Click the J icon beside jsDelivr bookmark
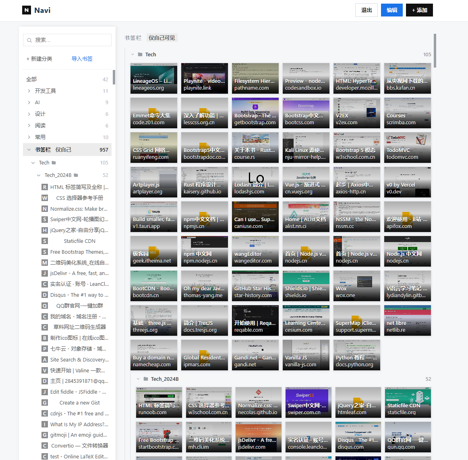 click(44, 273)
